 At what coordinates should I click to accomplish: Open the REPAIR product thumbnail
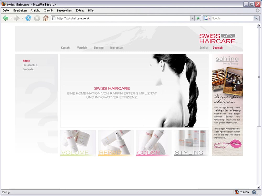[116, 143]
